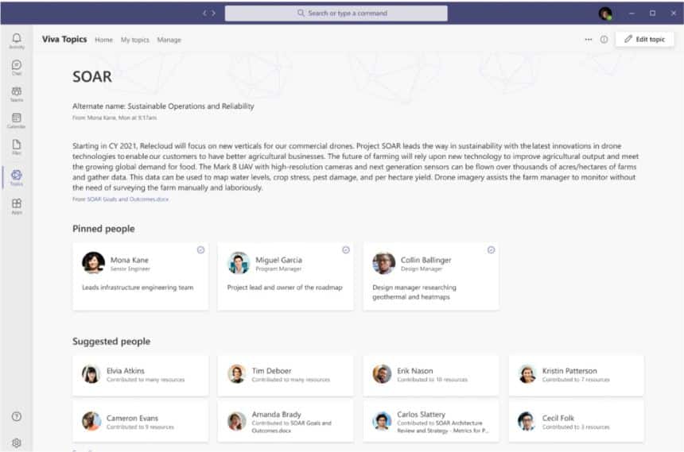Open the Calendar sidebar icon
The image size is (684, 452).
pyautogui.click(x=17, y=120)
